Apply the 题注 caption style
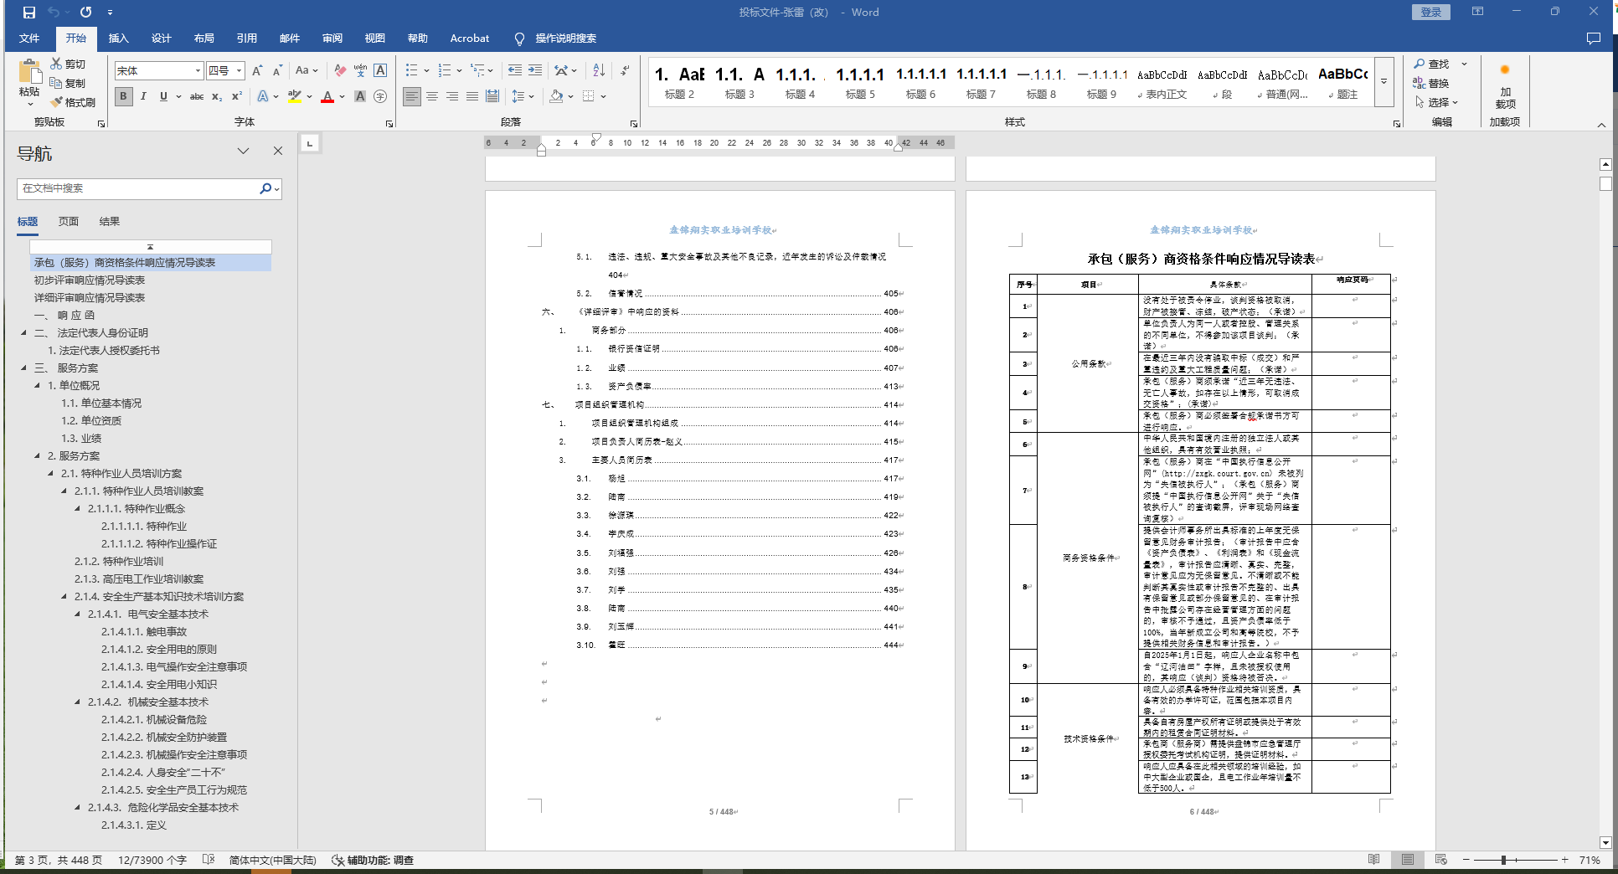The width and height of the screenshot is (1618, 874). pyautogui.click(x=1343, y=82)
